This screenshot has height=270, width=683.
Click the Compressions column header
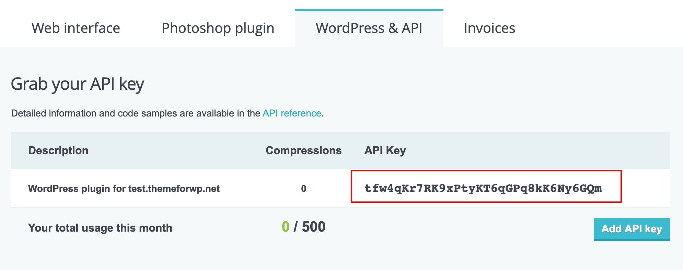coord(303,150)
